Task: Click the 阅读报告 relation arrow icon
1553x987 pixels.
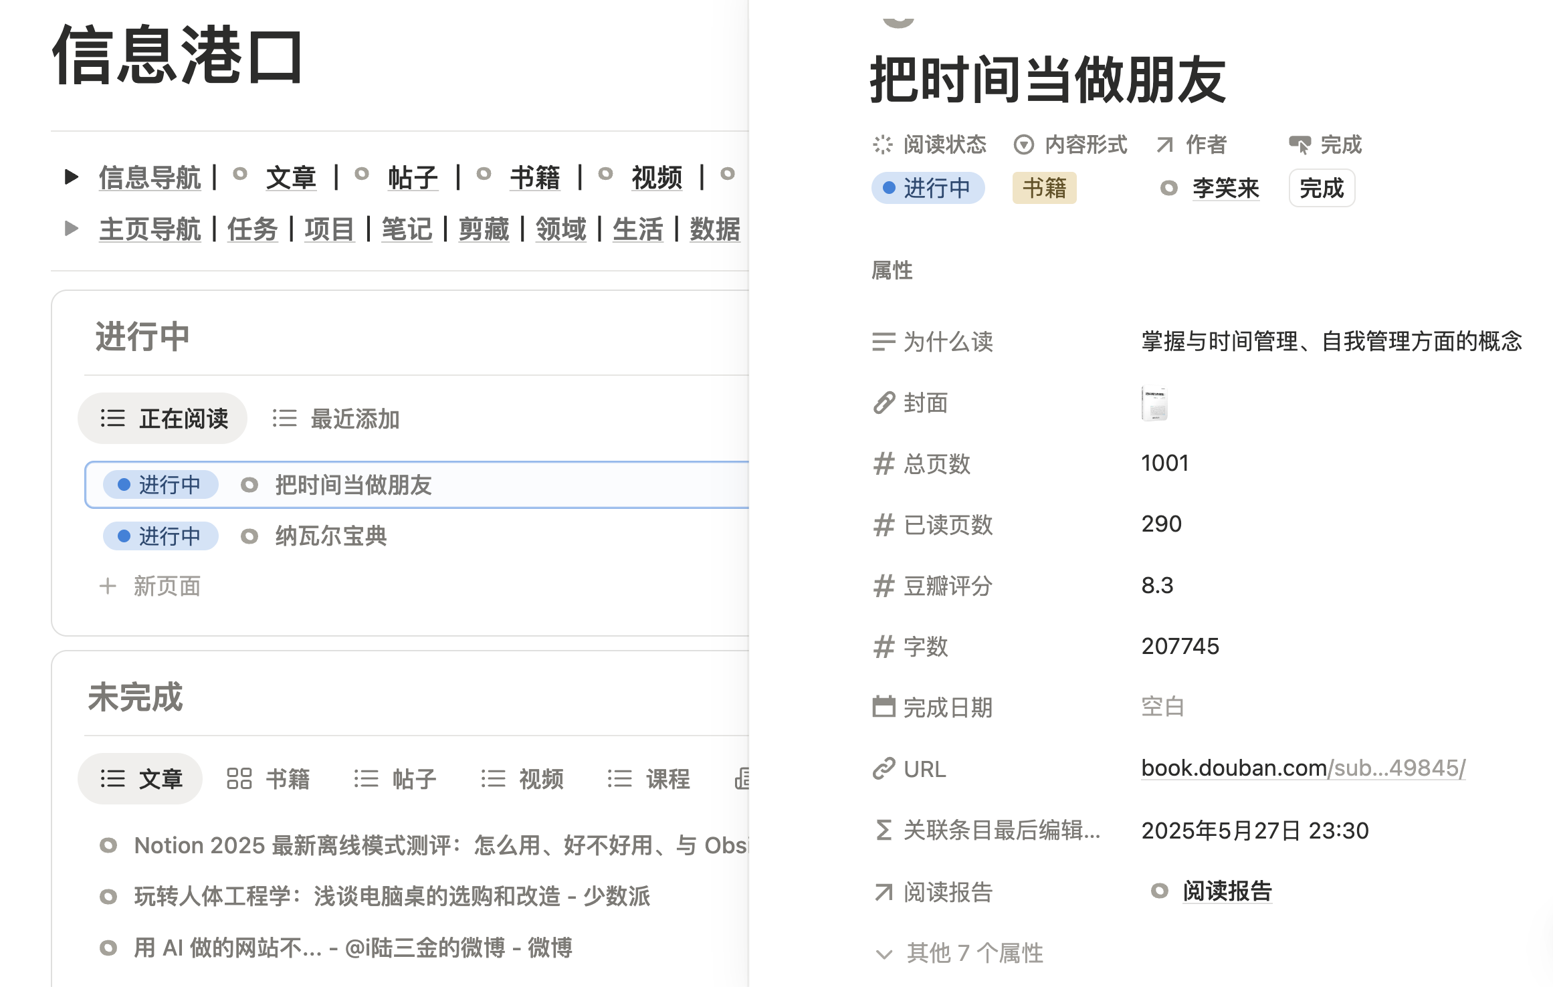Action: pos(884,892)
